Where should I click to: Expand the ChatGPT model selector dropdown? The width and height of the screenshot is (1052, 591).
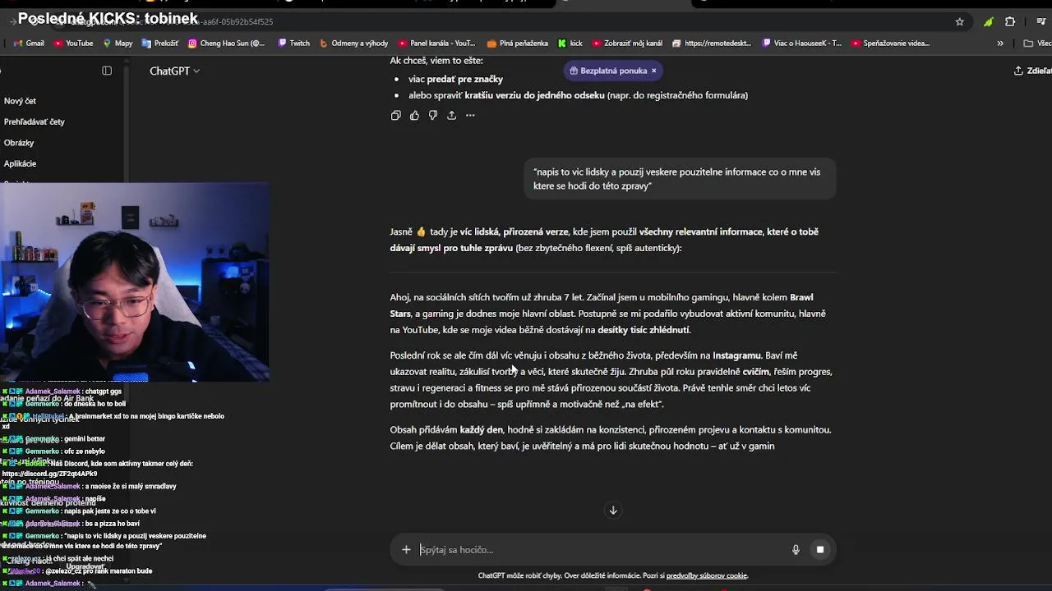tap(174, 71)
